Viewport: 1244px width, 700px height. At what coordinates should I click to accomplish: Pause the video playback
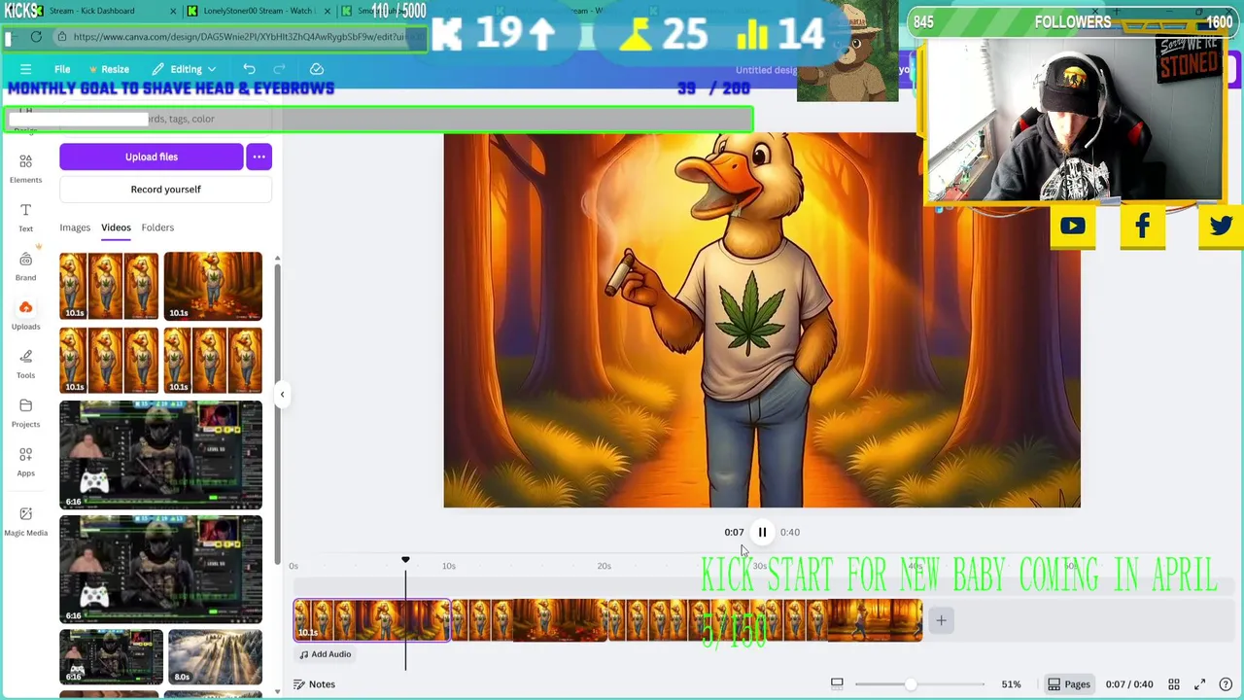click(x=762, y=532)
